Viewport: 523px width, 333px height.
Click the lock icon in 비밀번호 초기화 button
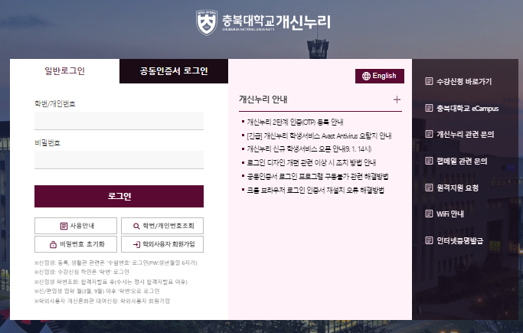53,244
